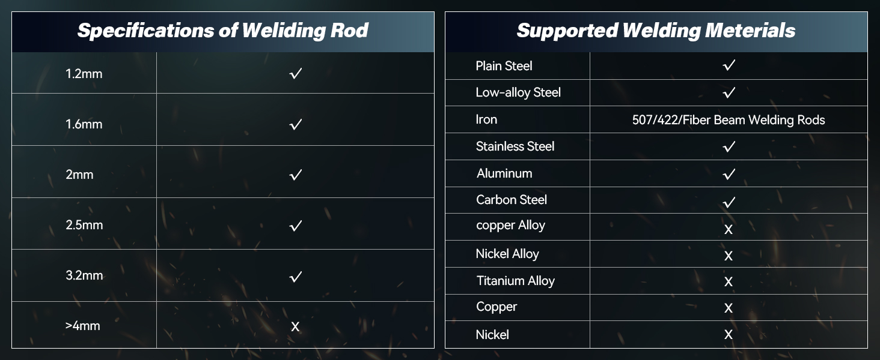The height and width of the screenshot is (360, 880).
Task: Click the X mark beside Nickel
Action: pos(729,335)
